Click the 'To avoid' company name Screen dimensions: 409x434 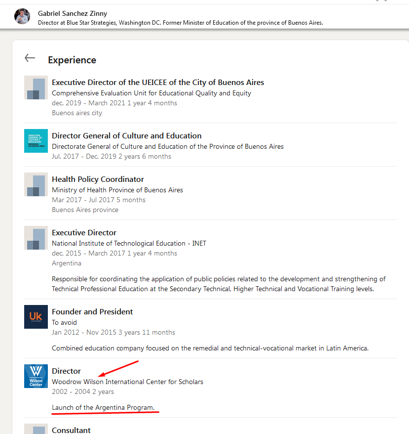(x=65, y=322)
